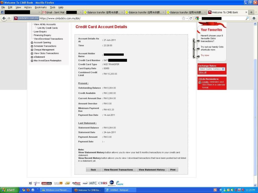Open the Select Country Currency dropdown
Viewport: 258px width, 193px height.
click(x=212, y=69)
